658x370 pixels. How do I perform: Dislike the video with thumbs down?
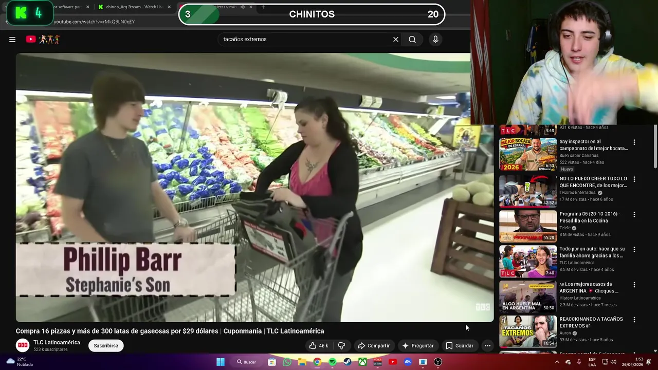pyautogui.click(x=341, y=346)
